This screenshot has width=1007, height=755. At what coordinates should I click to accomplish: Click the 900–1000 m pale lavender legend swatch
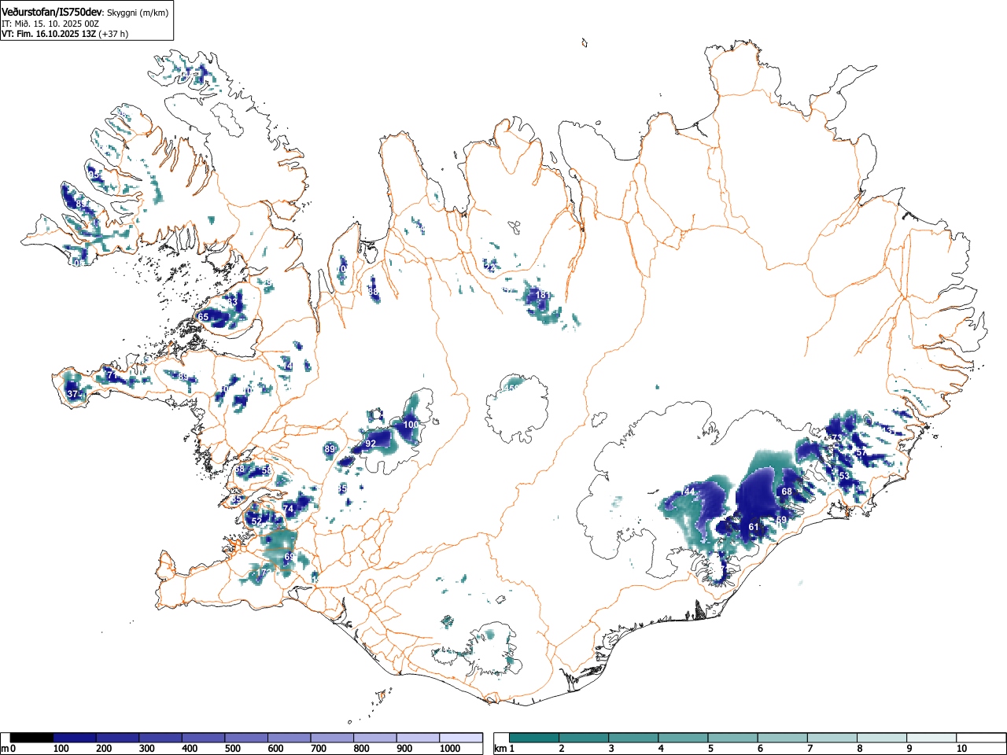(418, 738)
